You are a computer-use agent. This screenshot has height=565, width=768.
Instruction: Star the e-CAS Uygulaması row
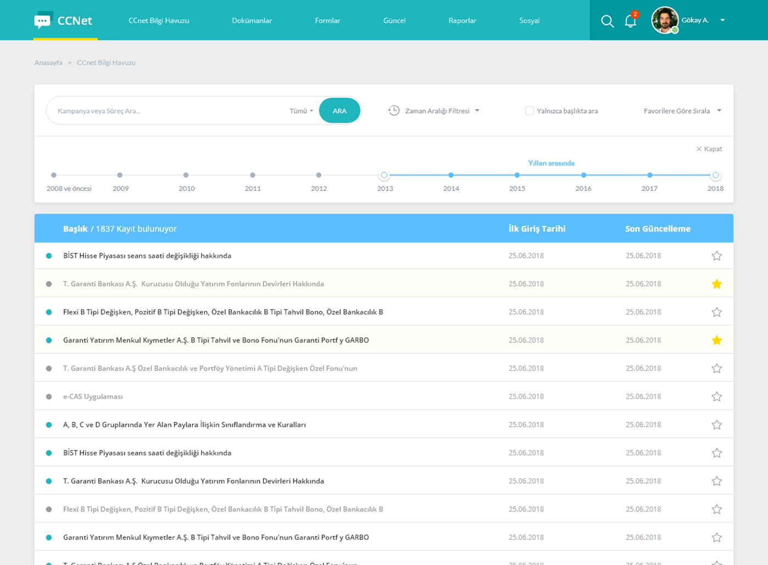click(716, 397)
